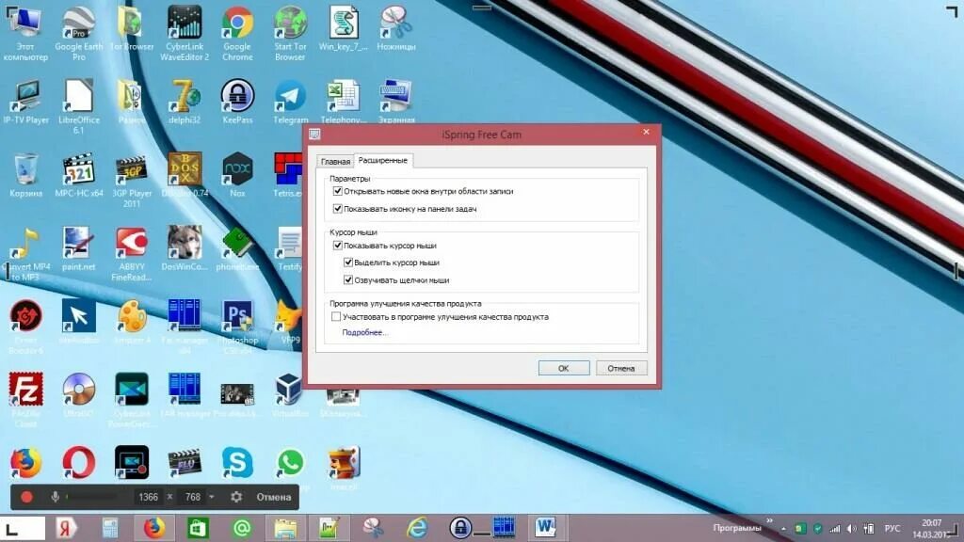Click the width field showing 1366

pyautogui.click(x=148, y=497)
